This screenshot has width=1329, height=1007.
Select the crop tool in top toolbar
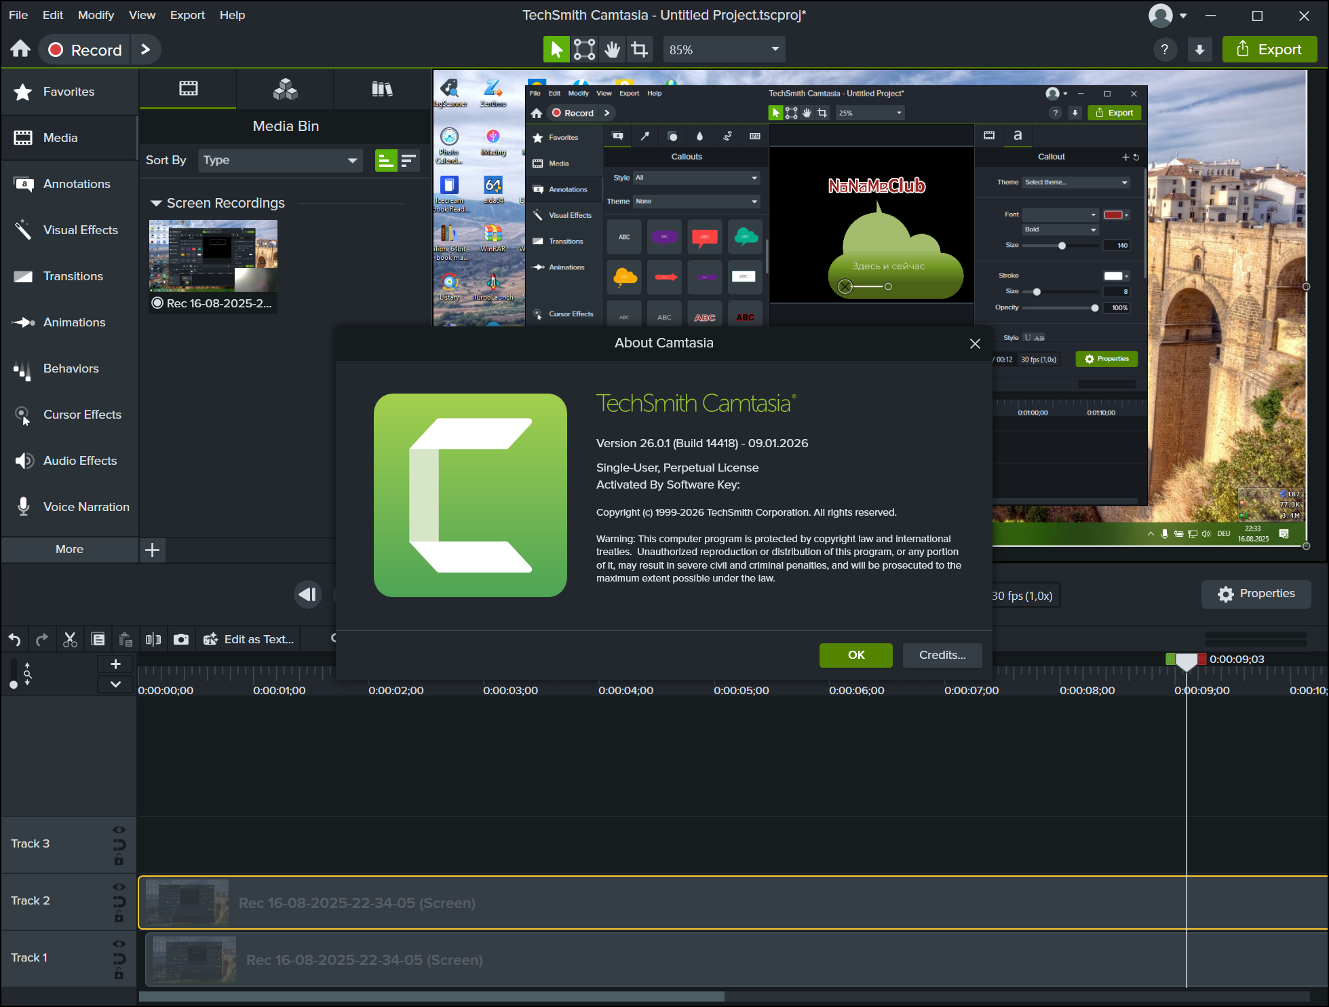639,50
